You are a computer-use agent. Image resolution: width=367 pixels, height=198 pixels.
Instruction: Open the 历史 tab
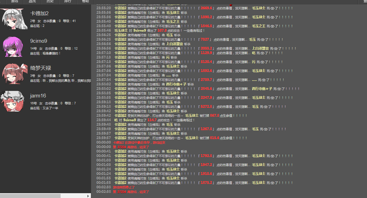tap(50, 1)
